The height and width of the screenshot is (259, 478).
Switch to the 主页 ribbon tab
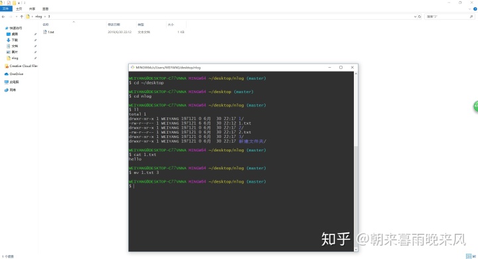[19, 9]
